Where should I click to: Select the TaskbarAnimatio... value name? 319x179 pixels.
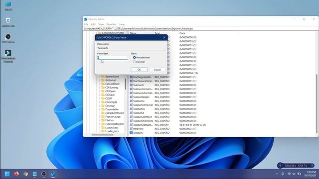point(143,89)
